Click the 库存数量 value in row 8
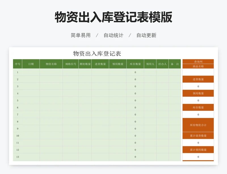 [x=135, y=122]
